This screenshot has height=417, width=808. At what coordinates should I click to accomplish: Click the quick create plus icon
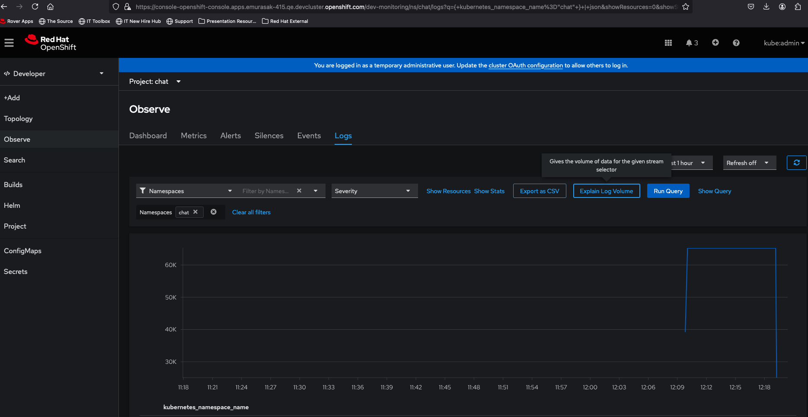tap(715, 43)
